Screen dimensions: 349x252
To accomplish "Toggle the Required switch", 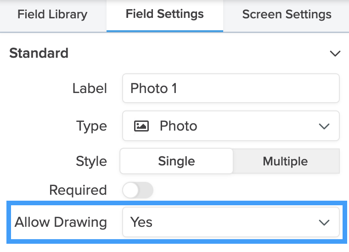I will (138, 190).
